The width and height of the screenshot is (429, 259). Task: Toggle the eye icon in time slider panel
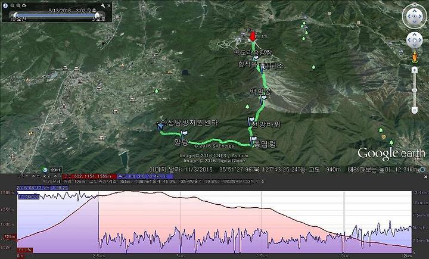(x=24, y=5)
